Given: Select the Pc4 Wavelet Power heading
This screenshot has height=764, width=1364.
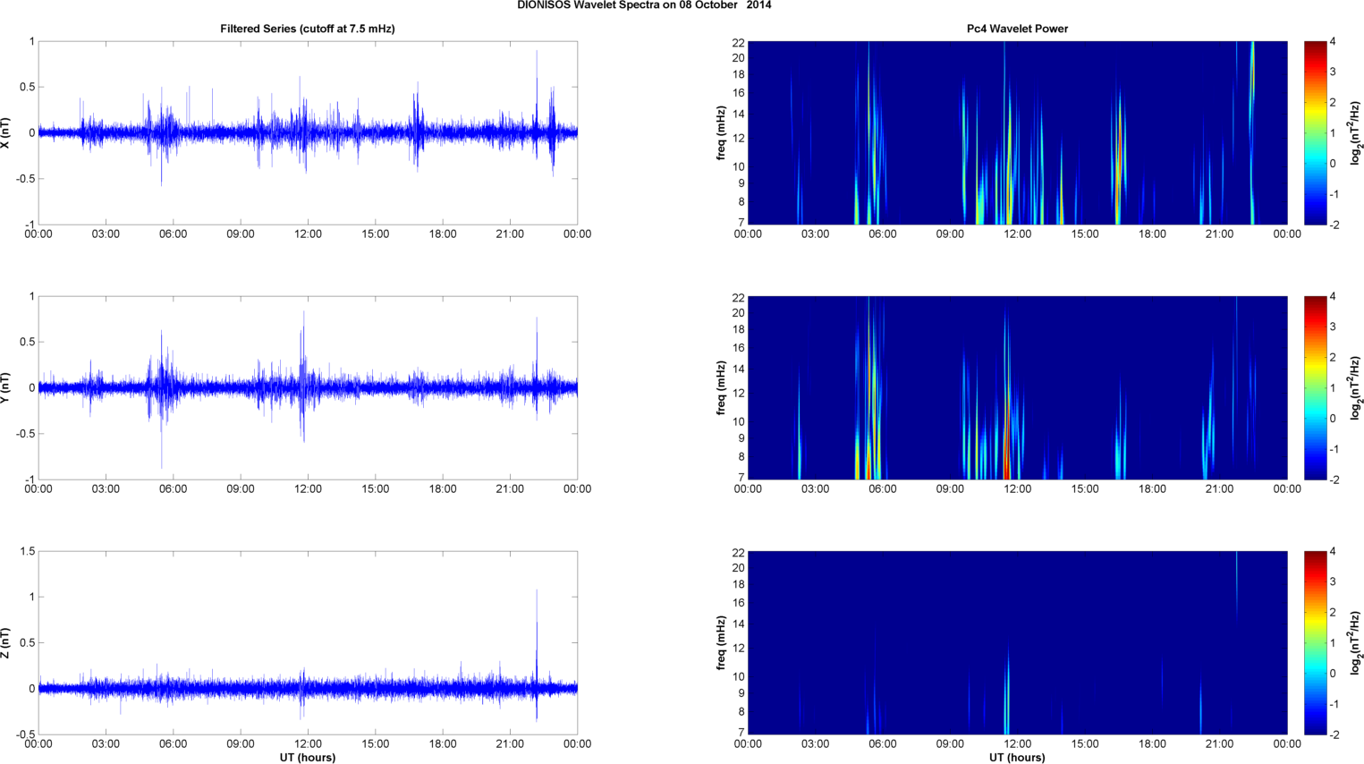Looking at the screenshot, I should (x=1017, y=29).
